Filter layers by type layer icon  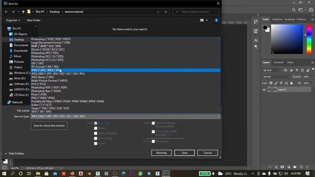[297, 70]
